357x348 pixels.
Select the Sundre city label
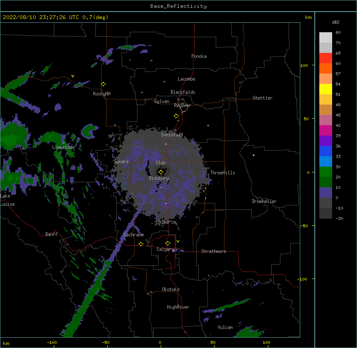121,162
